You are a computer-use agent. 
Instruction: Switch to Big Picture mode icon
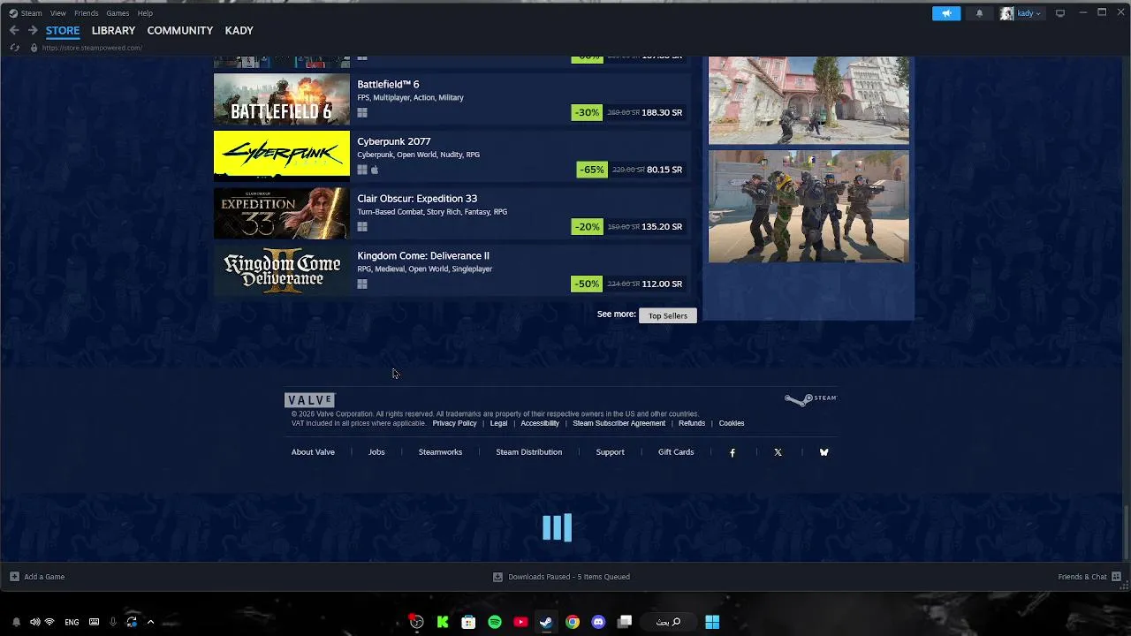[1060, 13]
